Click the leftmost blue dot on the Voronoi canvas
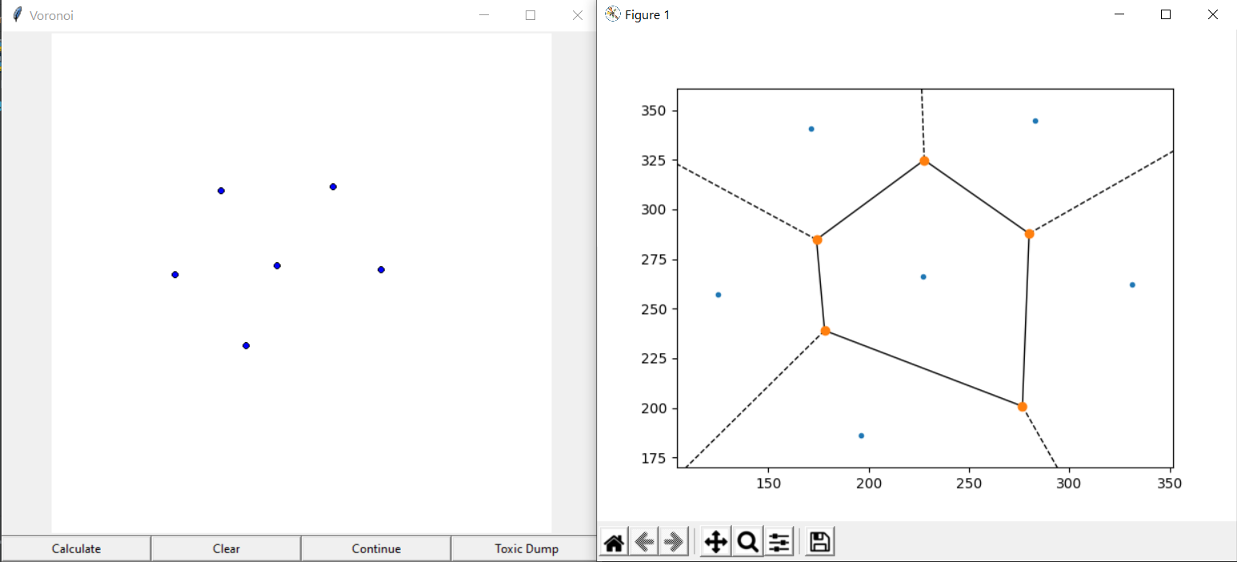Image resolution: width=1237 pixels, height=562 pixels. [174, 274]
